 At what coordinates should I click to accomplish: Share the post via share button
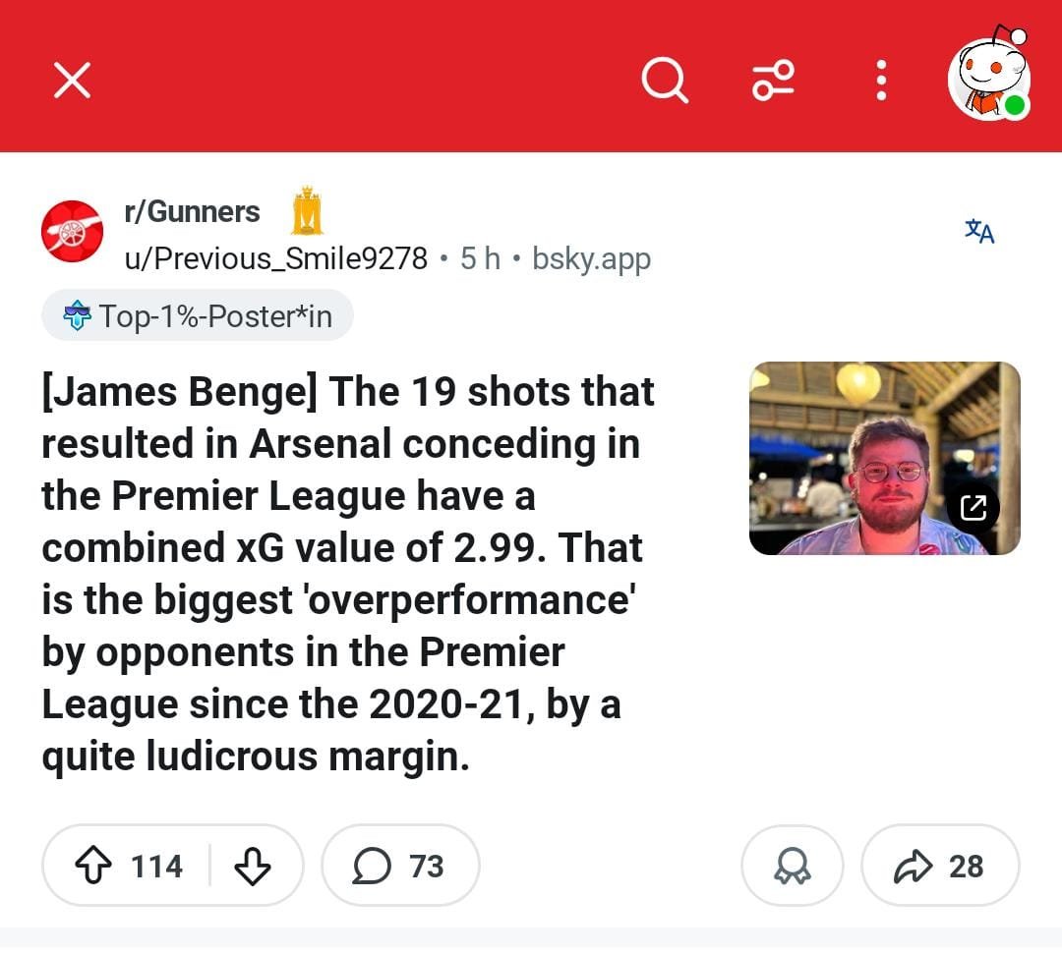[939, 866]
